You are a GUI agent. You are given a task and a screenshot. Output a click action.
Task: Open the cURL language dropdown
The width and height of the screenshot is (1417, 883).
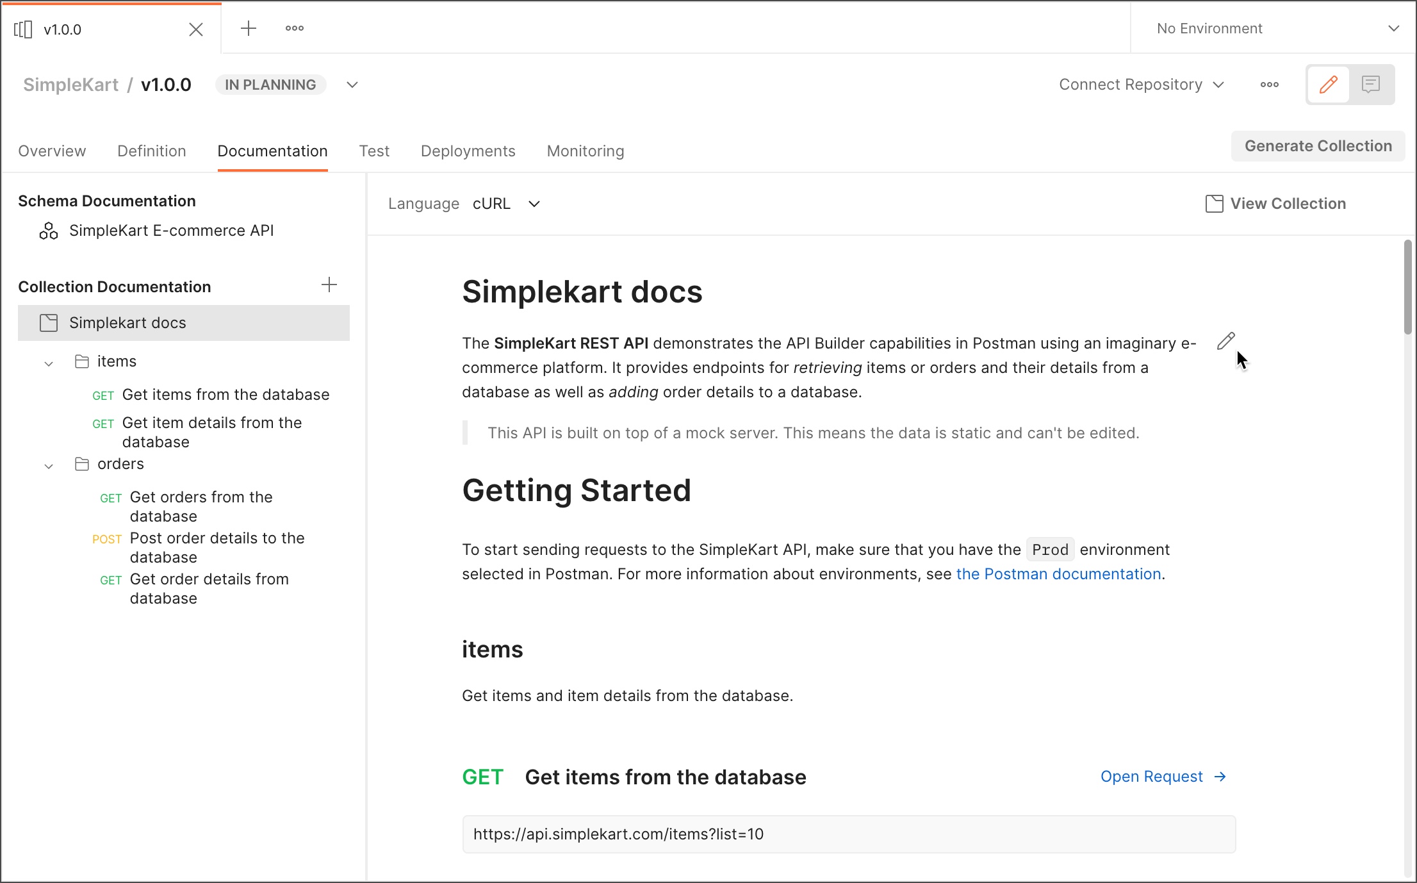[x=506, y=204]
